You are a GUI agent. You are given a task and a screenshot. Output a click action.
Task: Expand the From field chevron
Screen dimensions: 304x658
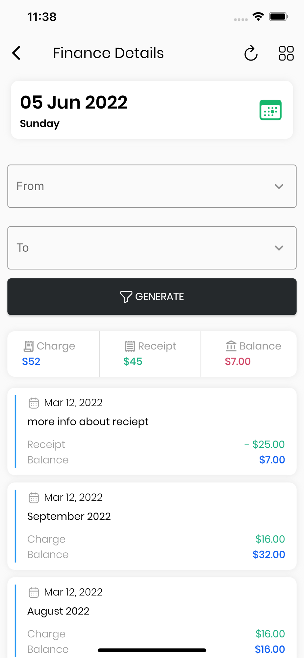[x=279, y=187]
